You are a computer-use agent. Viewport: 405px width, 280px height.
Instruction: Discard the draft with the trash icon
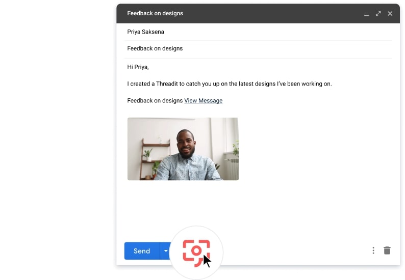click(x=387, y=250)
